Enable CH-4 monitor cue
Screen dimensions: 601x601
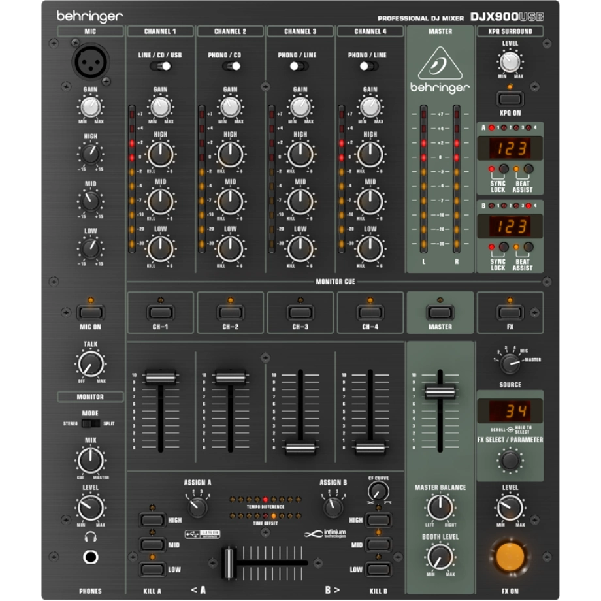(x=370, y=313)
